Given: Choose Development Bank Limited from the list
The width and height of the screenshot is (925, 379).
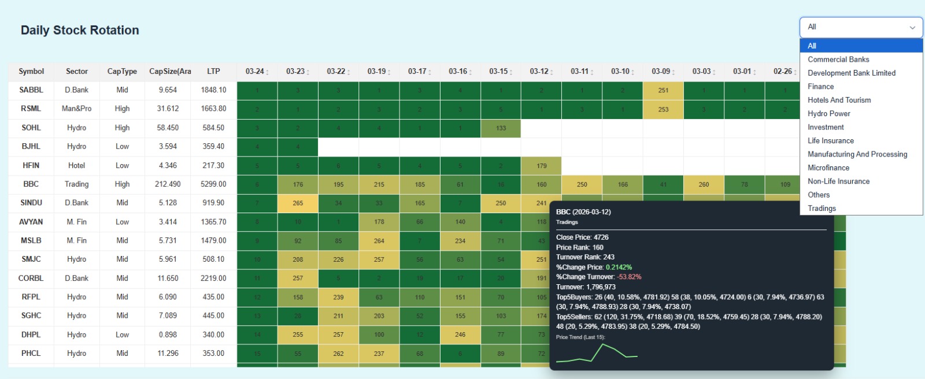Looking at the screenshot, I should [x=852, y=73].
